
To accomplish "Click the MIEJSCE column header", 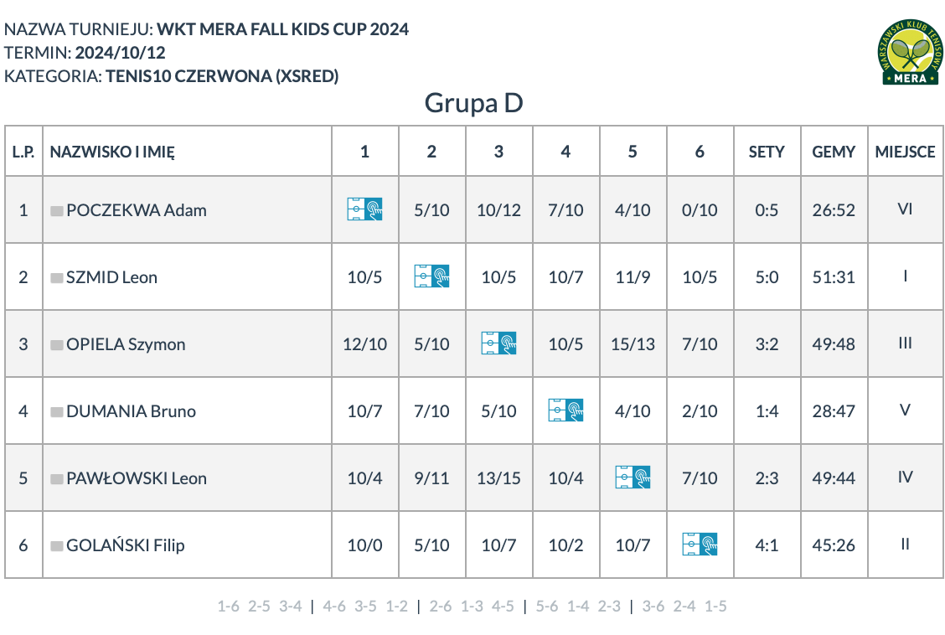I will (x=906, y=152).
